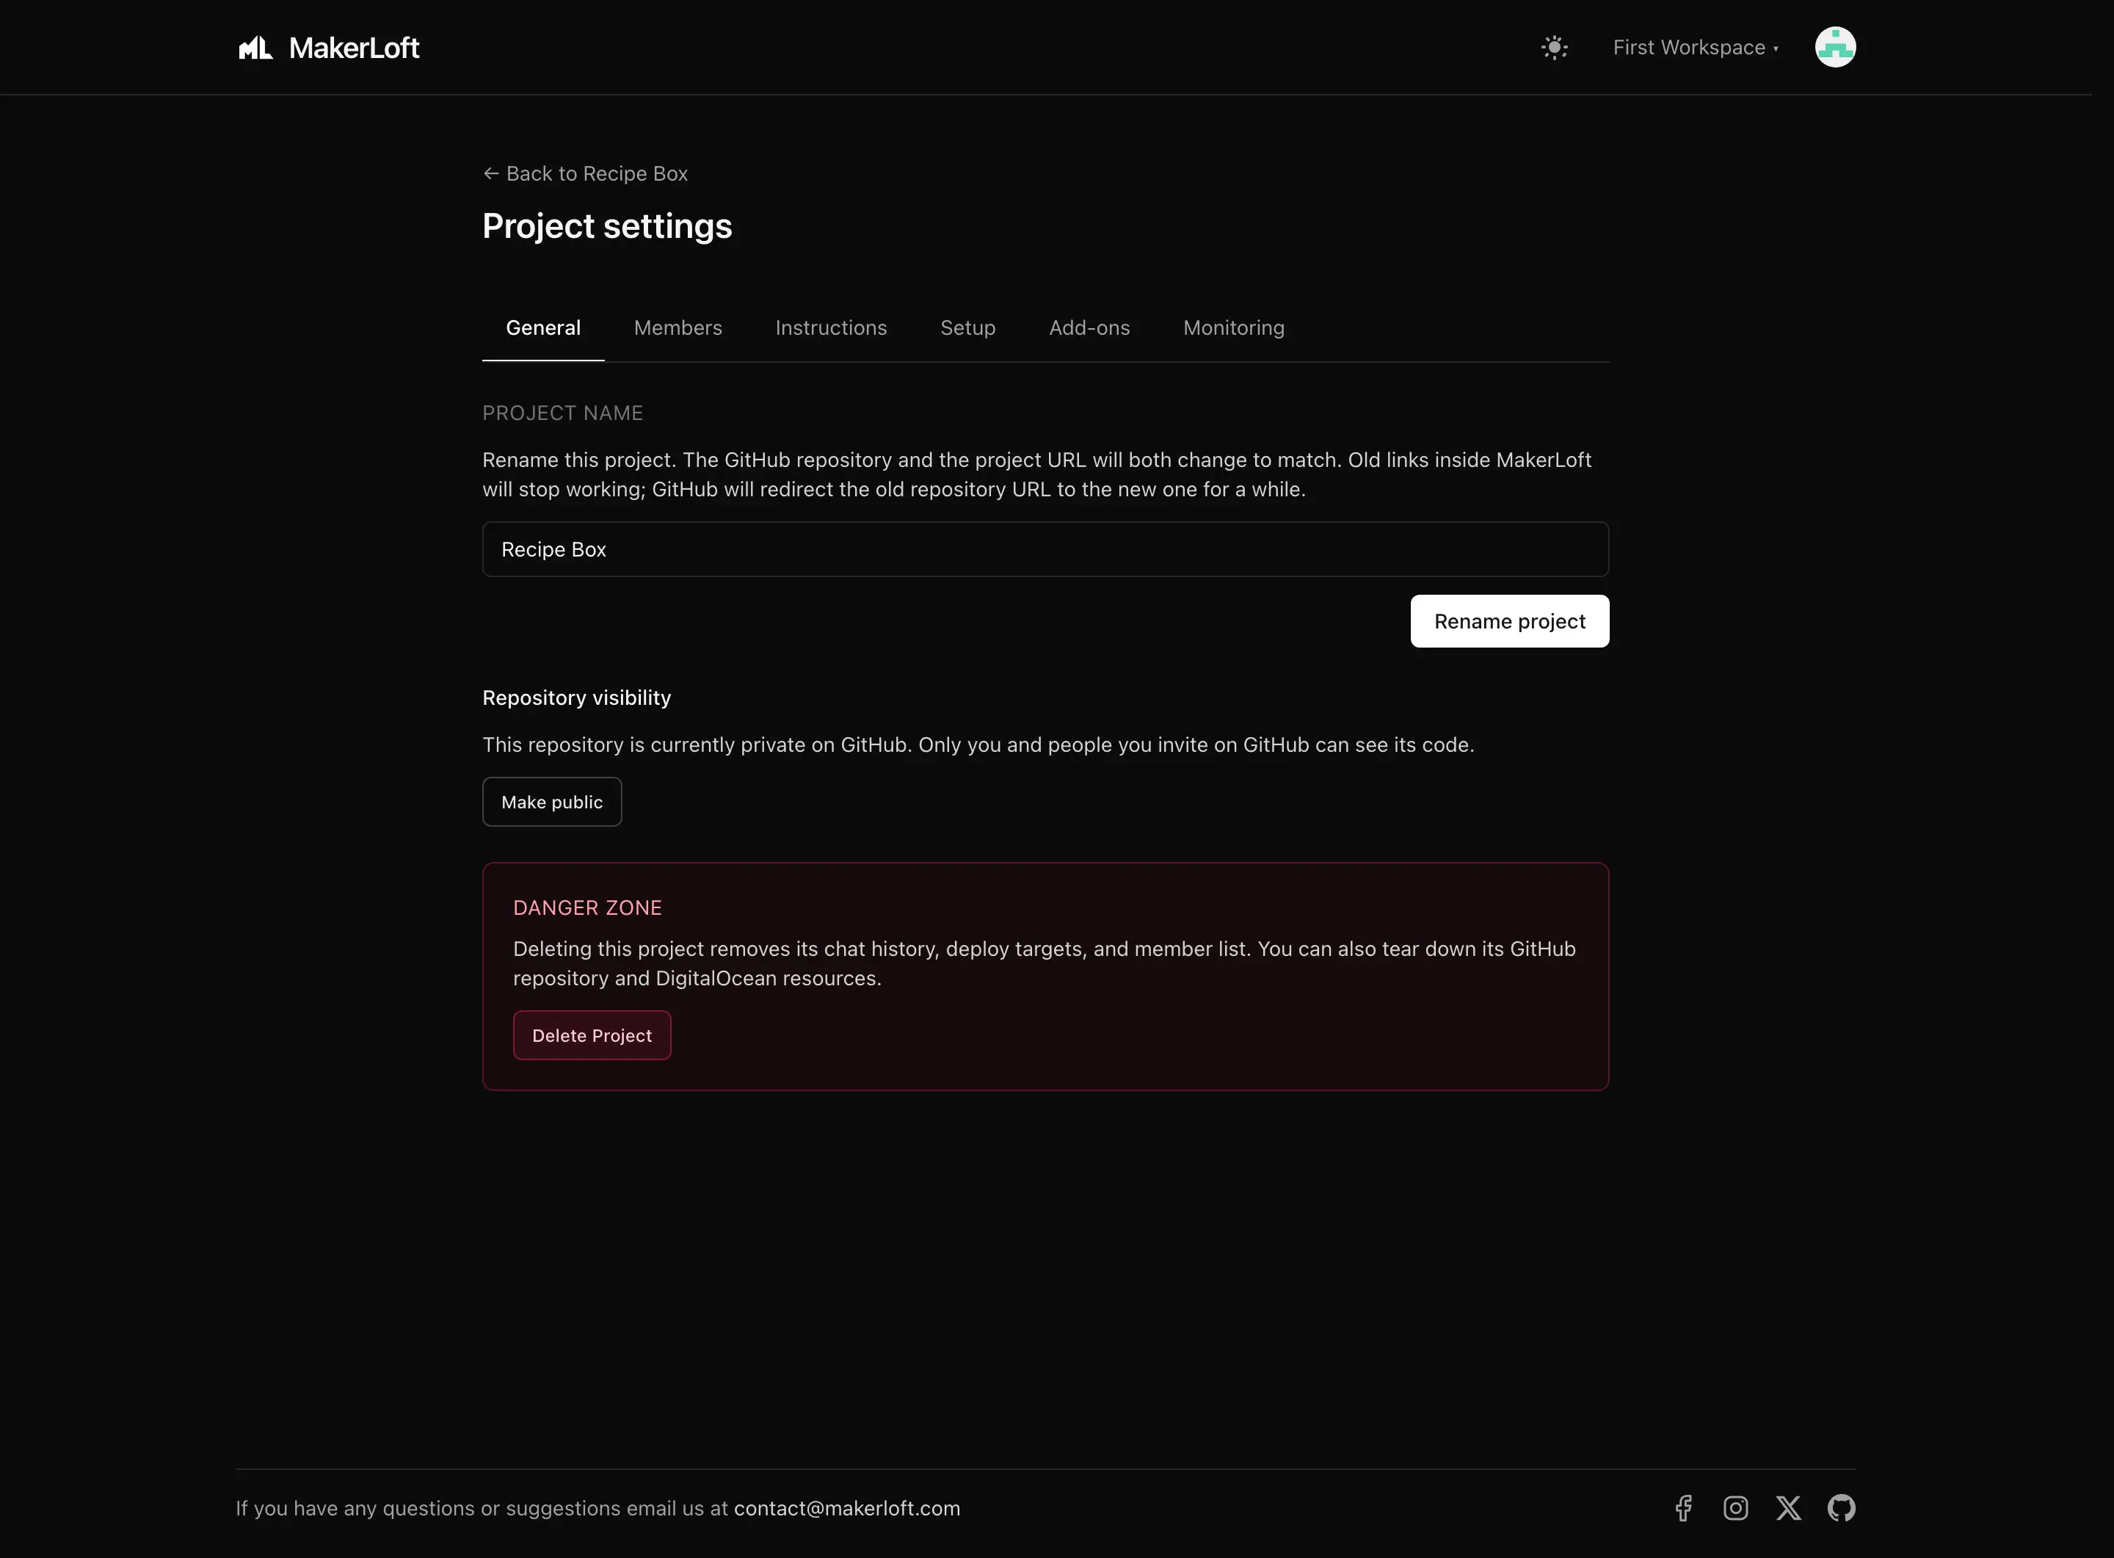Click the Delete Project button
This screenshot has height=1558, width=2114.
click(591, 1035)
